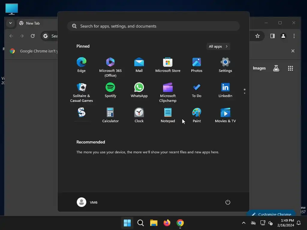Open the To Do app
The width and height of the screenshot is (307, 230).
(197, 90)
